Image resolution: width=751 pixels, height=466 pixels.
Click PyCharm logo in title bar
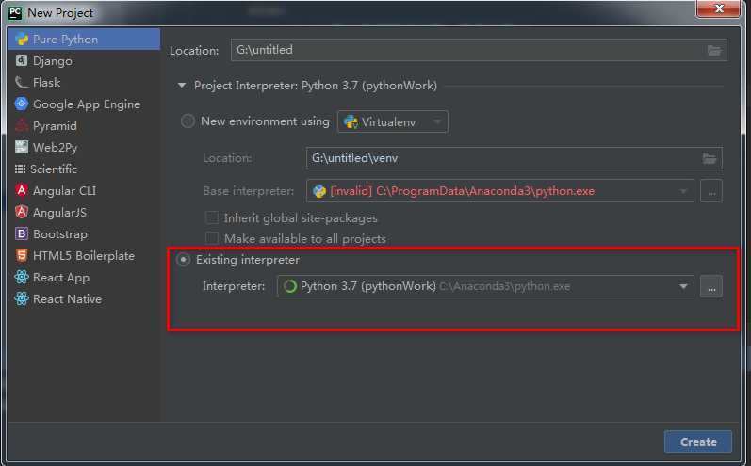coord(15,12)
